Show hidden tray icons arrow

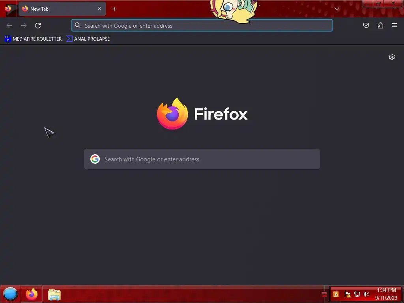click(324, 294)
